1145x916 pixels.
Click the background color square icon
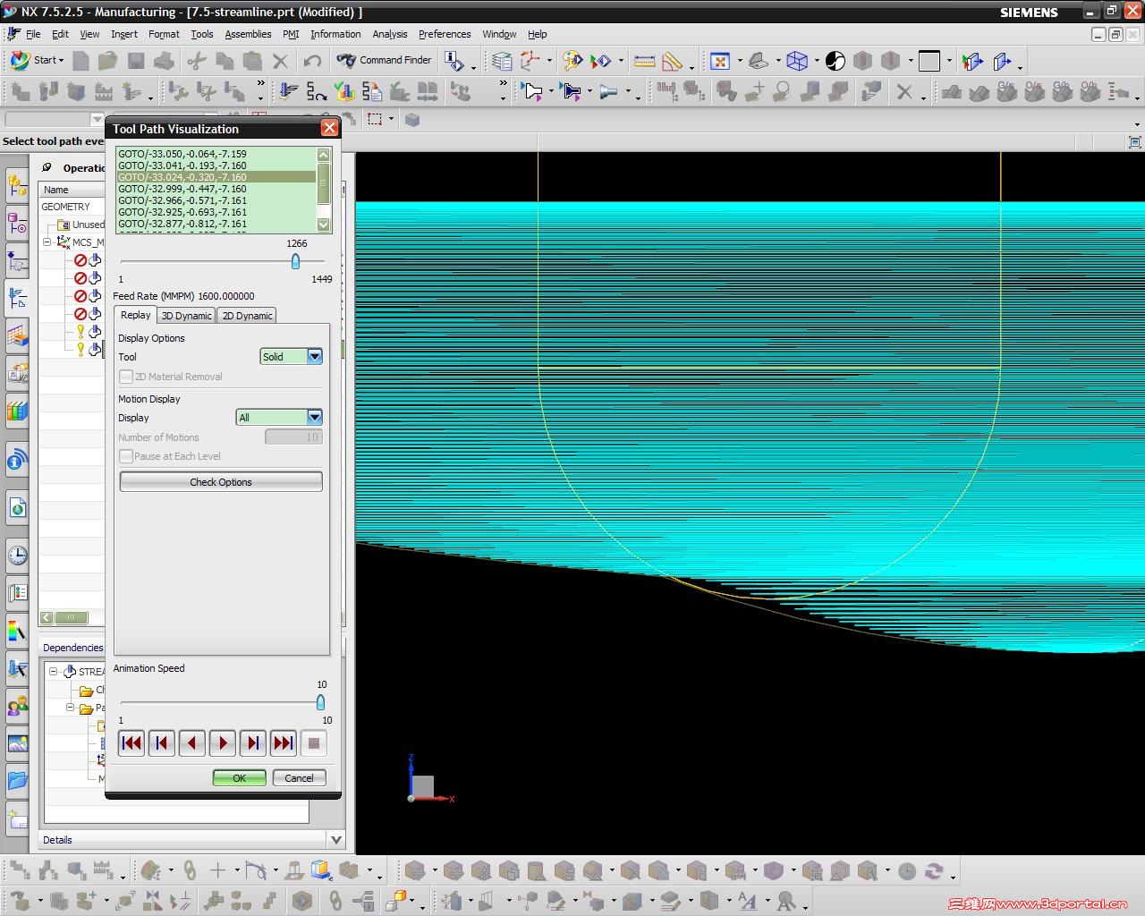pyautogui.click(x=929, y=61)
